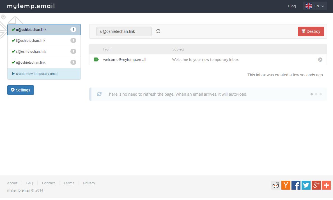
Task: Switch to the r@oshietechan.link inbox
Action: click(x=44, y=63)
